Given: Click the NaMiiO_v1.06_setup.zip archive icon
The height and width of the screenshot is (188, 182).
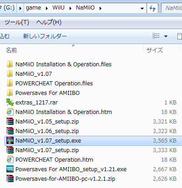Looking at the screenshot, I should [x=10, y=131].
